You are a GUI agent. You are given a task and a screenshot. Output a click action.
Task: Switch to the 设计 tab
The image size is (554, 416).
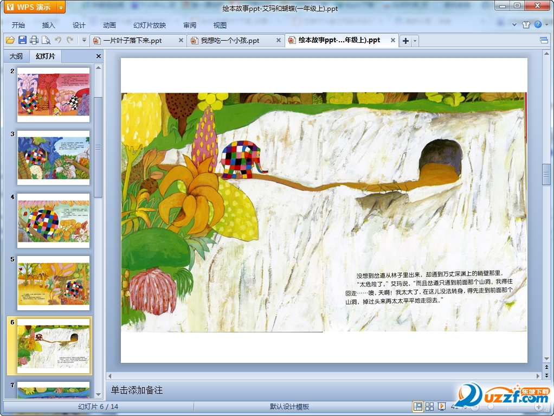[x=79, y=25]
